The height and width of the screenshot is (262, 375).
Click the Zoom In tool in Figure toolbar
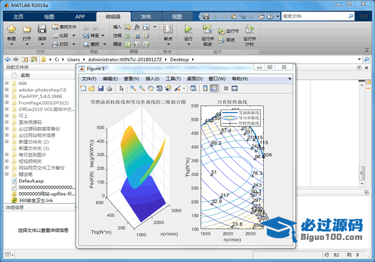click(x=133, y=88)
